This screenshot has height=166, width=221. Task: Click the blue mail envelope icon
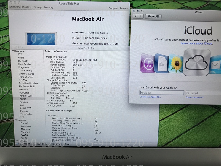click(215, 64)
